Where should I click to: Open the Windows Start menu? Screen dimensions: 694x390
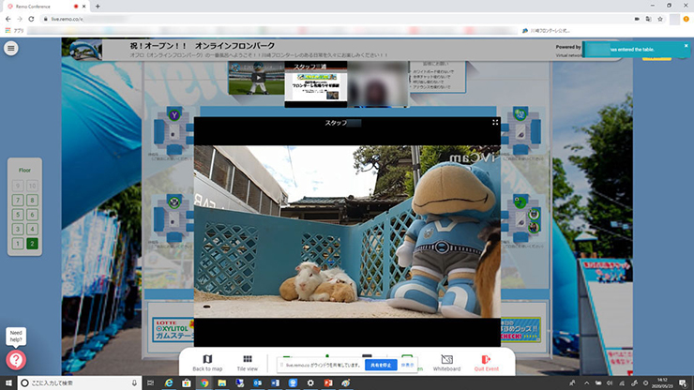(x=8, y=382)
